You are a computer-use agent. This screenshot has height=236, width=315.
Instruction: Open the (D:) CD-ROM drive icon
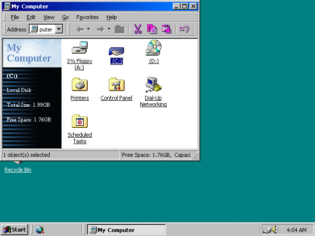[154, 48]
